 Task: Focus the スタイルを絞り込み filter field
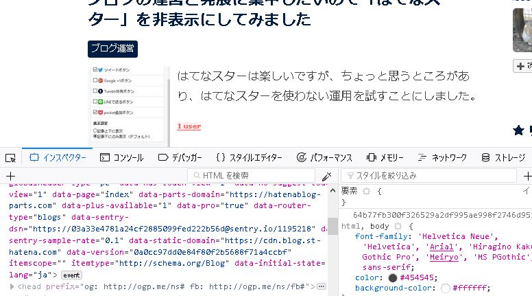(x=429, y=176)
